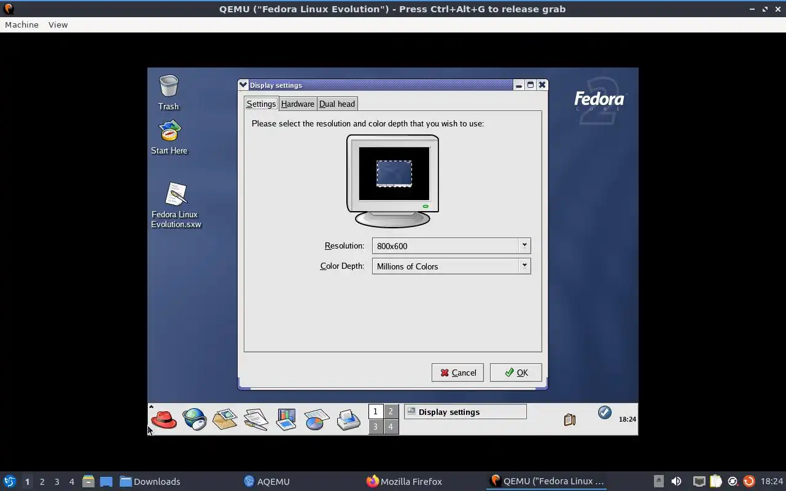Switch to workspace 3 in Fedora pager

[375, 427]
